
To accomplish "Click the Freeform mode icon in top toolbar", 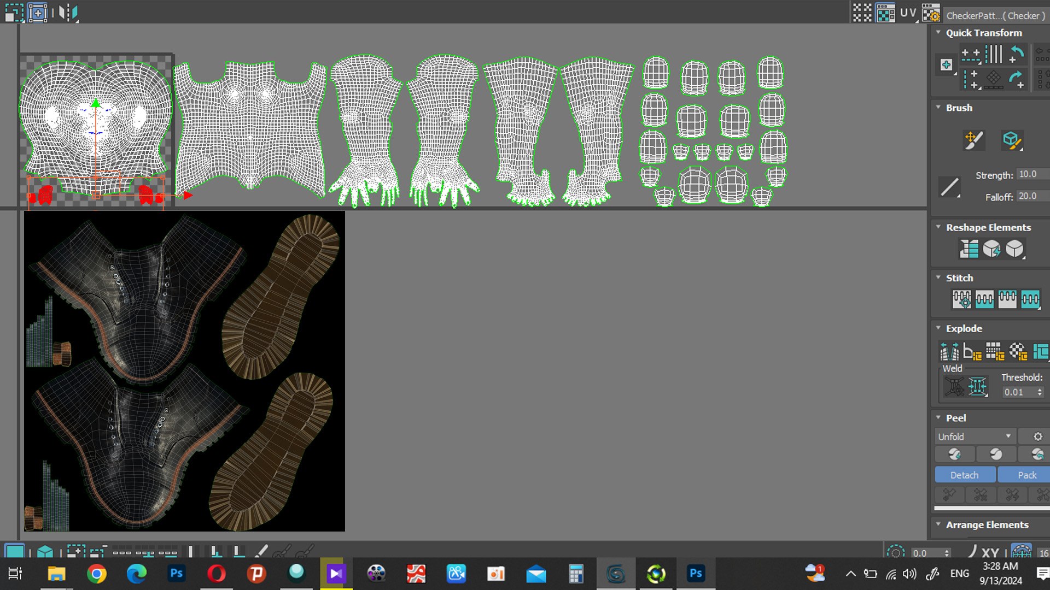I will 38,13.
